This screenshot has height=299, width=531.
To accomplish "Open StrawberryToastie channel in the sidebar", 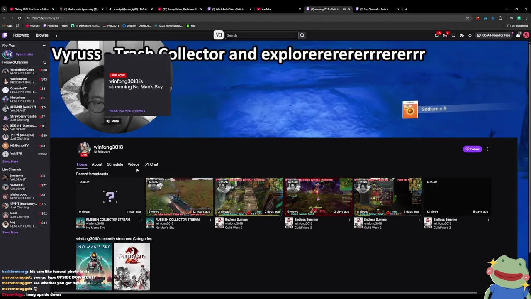I will click(x=25, y=118).
